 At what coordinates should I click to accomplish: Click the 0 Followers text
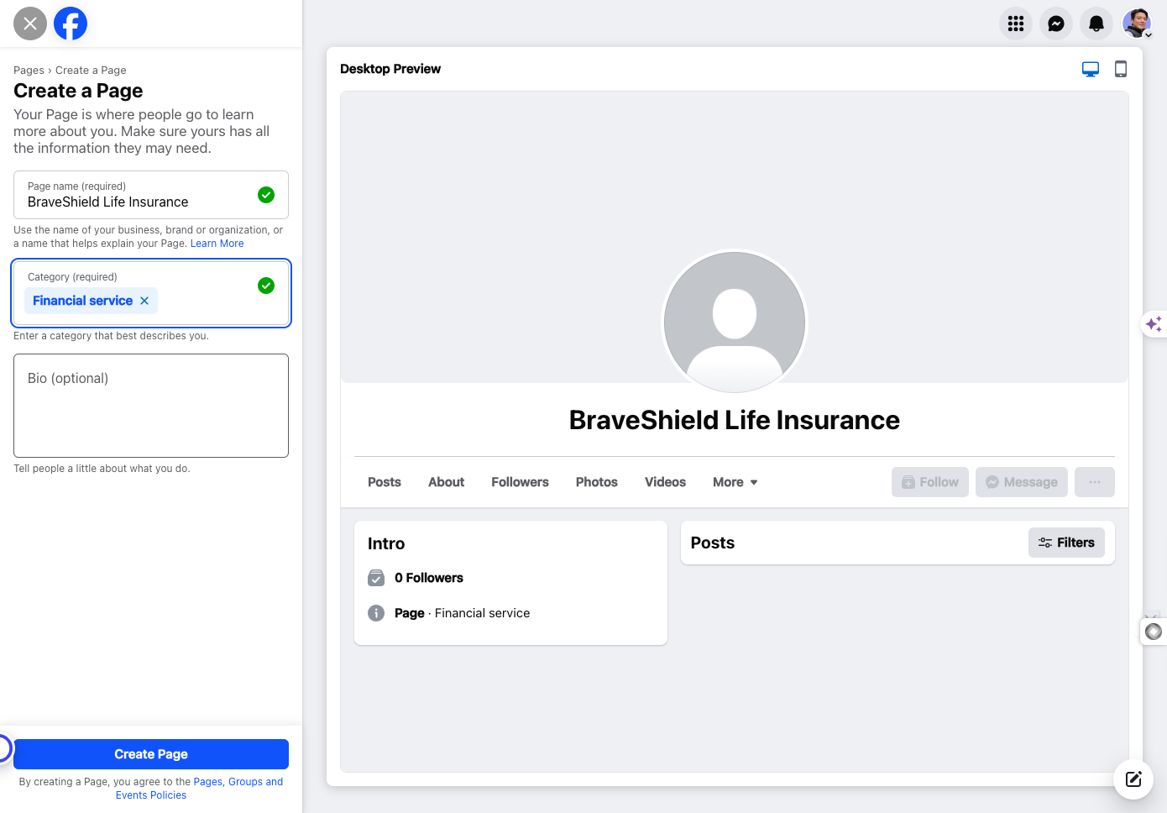pos(429,578)
